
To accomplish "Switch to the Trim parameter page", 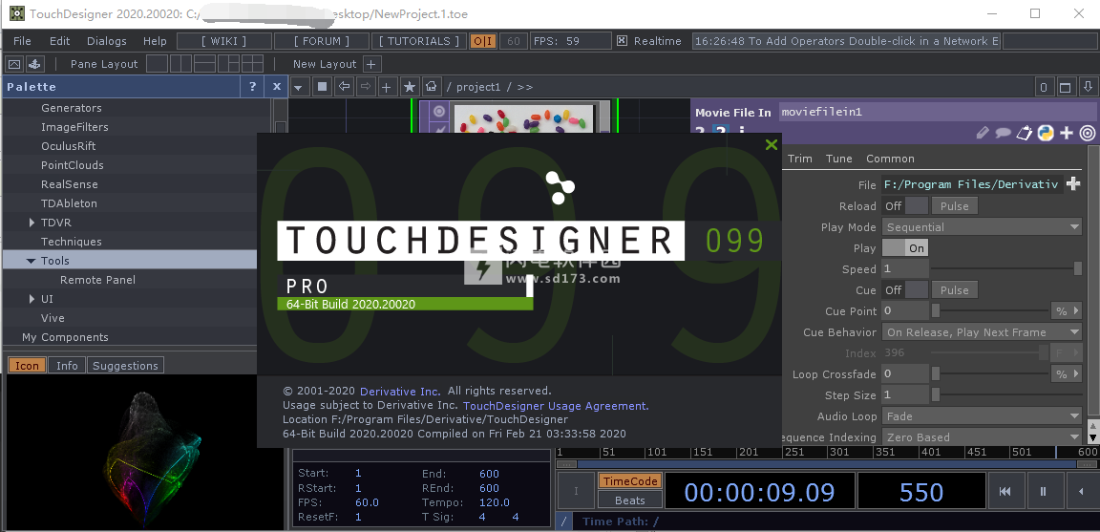I will pyautogui.click(x=800, y=159).
